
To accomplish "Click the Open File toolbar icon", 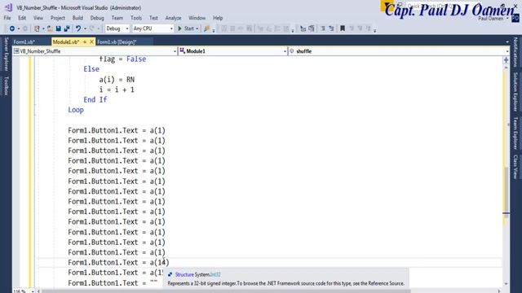I will [x=50, y=28].
